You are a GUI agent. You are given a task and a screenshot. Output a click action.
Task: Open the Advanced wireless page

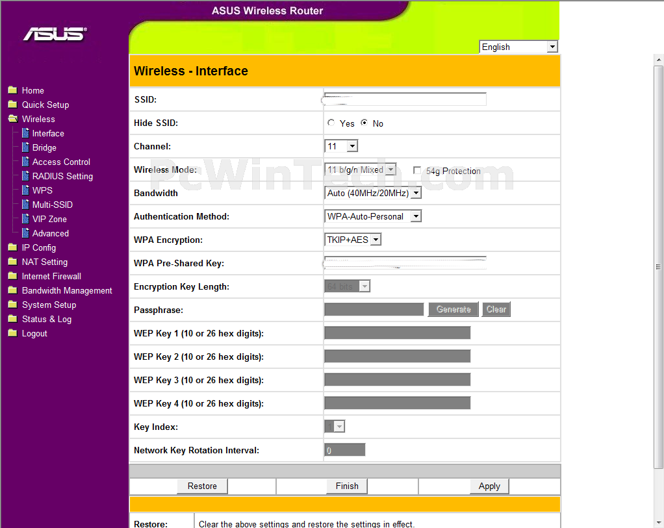tap(51, 233)
